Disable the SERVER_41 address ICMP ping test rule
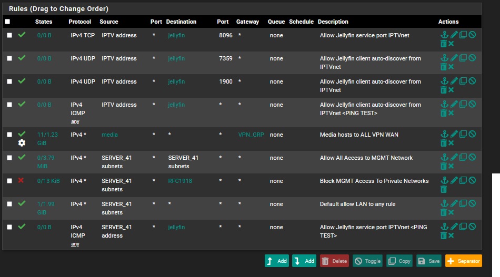500x277 pixels. (x=472, y=227)
